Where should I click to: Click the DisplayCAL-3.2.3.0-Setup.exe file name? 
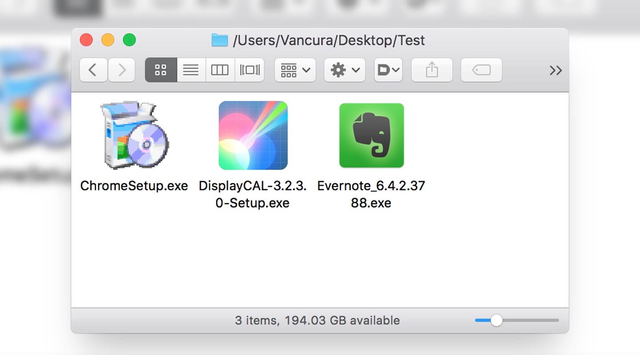253,194
